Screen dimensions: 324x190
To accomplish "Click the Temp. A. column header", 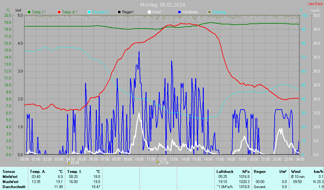I will (x=38, y=171).
